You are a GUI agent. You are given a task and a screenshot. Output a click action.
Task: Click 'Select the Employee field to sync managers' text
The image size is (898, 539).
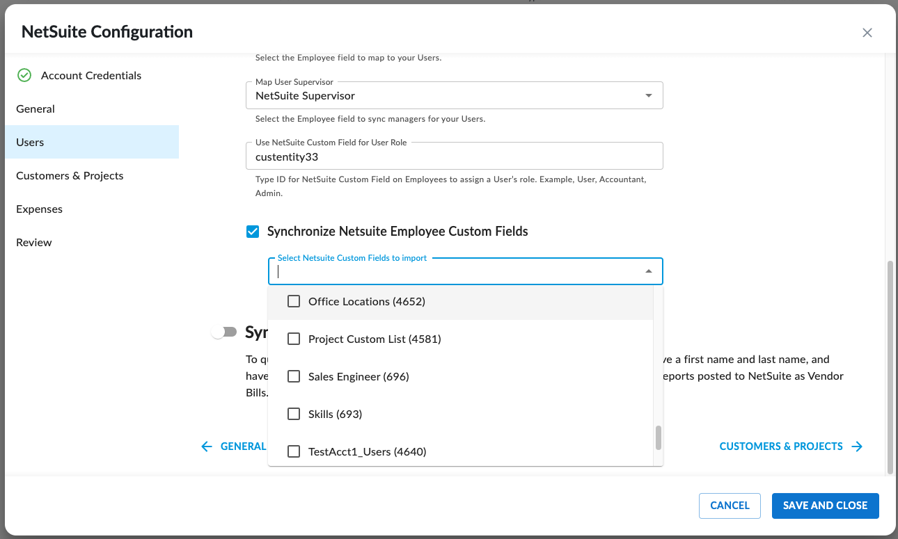coord(370,119)
